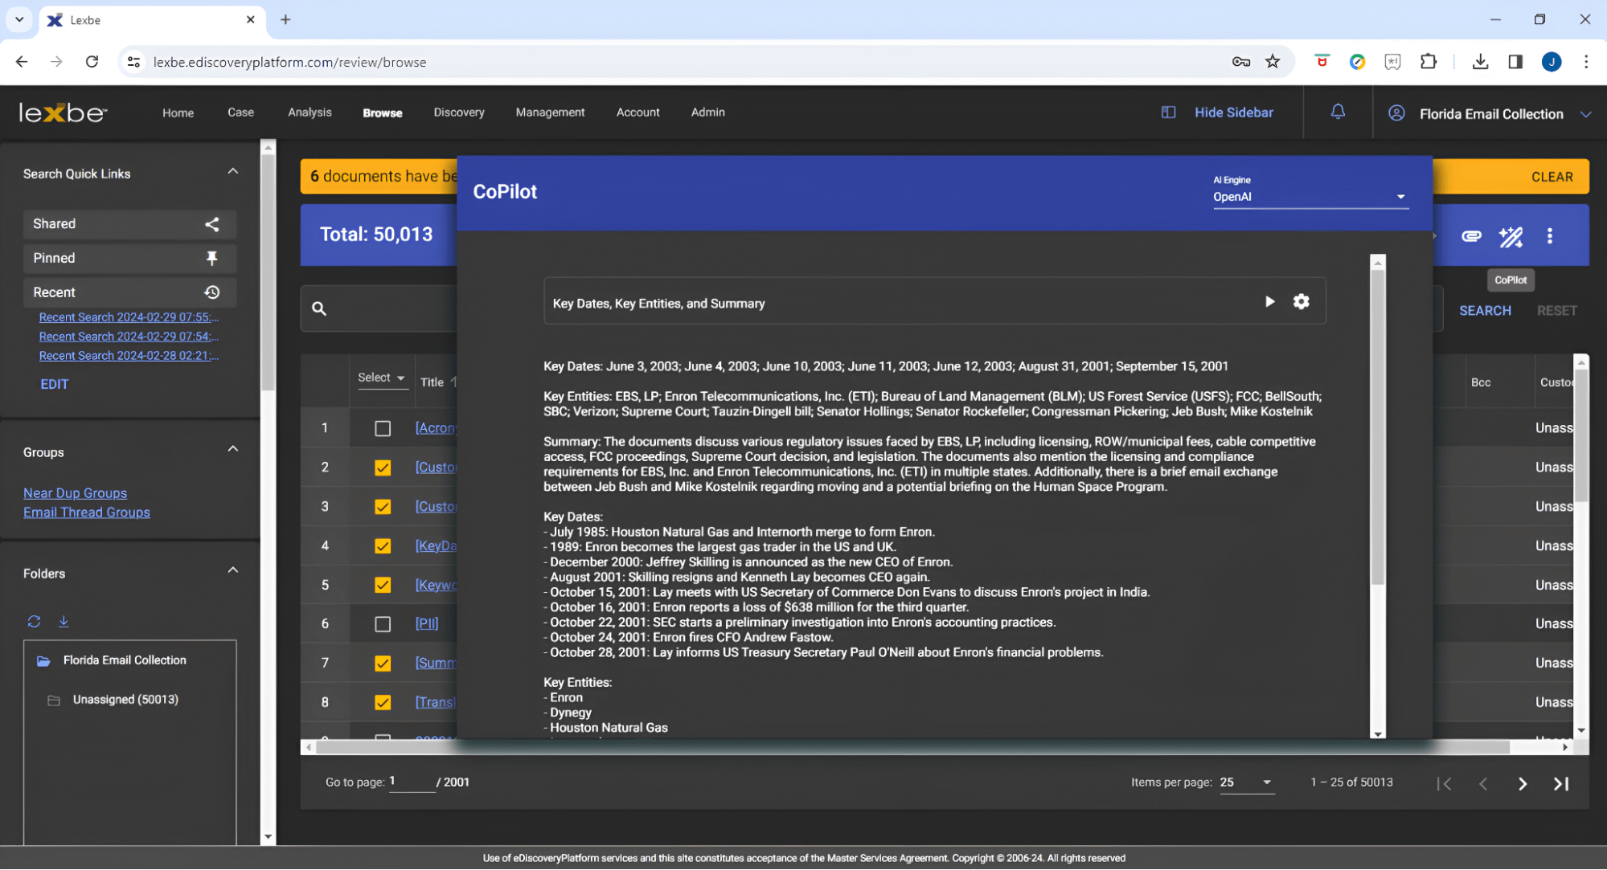The height and width of the screenshot is (870, 1607).
Task: Click the Recent history icon
Action: pyautogui.click(x=212, y=292)
